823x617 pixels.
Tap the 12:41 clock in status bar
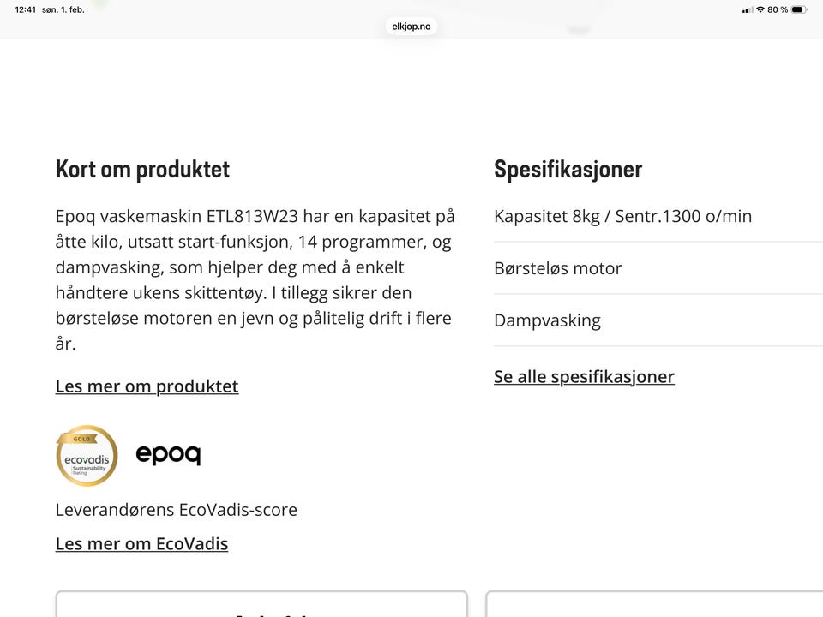(x=25, y=9)
